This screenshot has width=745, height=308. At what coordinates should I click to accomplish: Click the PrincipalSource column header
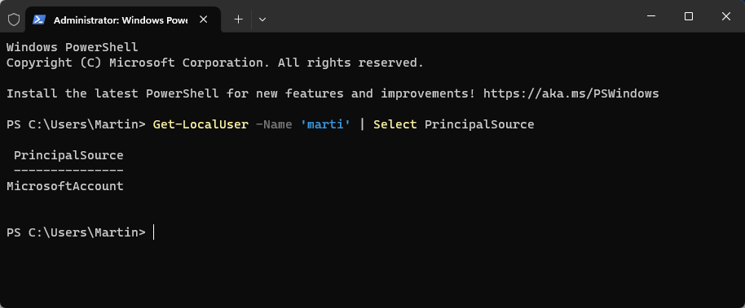tap(68, 155)
